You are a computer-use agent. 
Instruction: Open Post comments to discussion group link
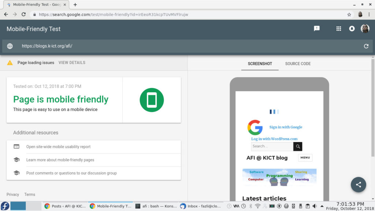(x=93, y=173)
